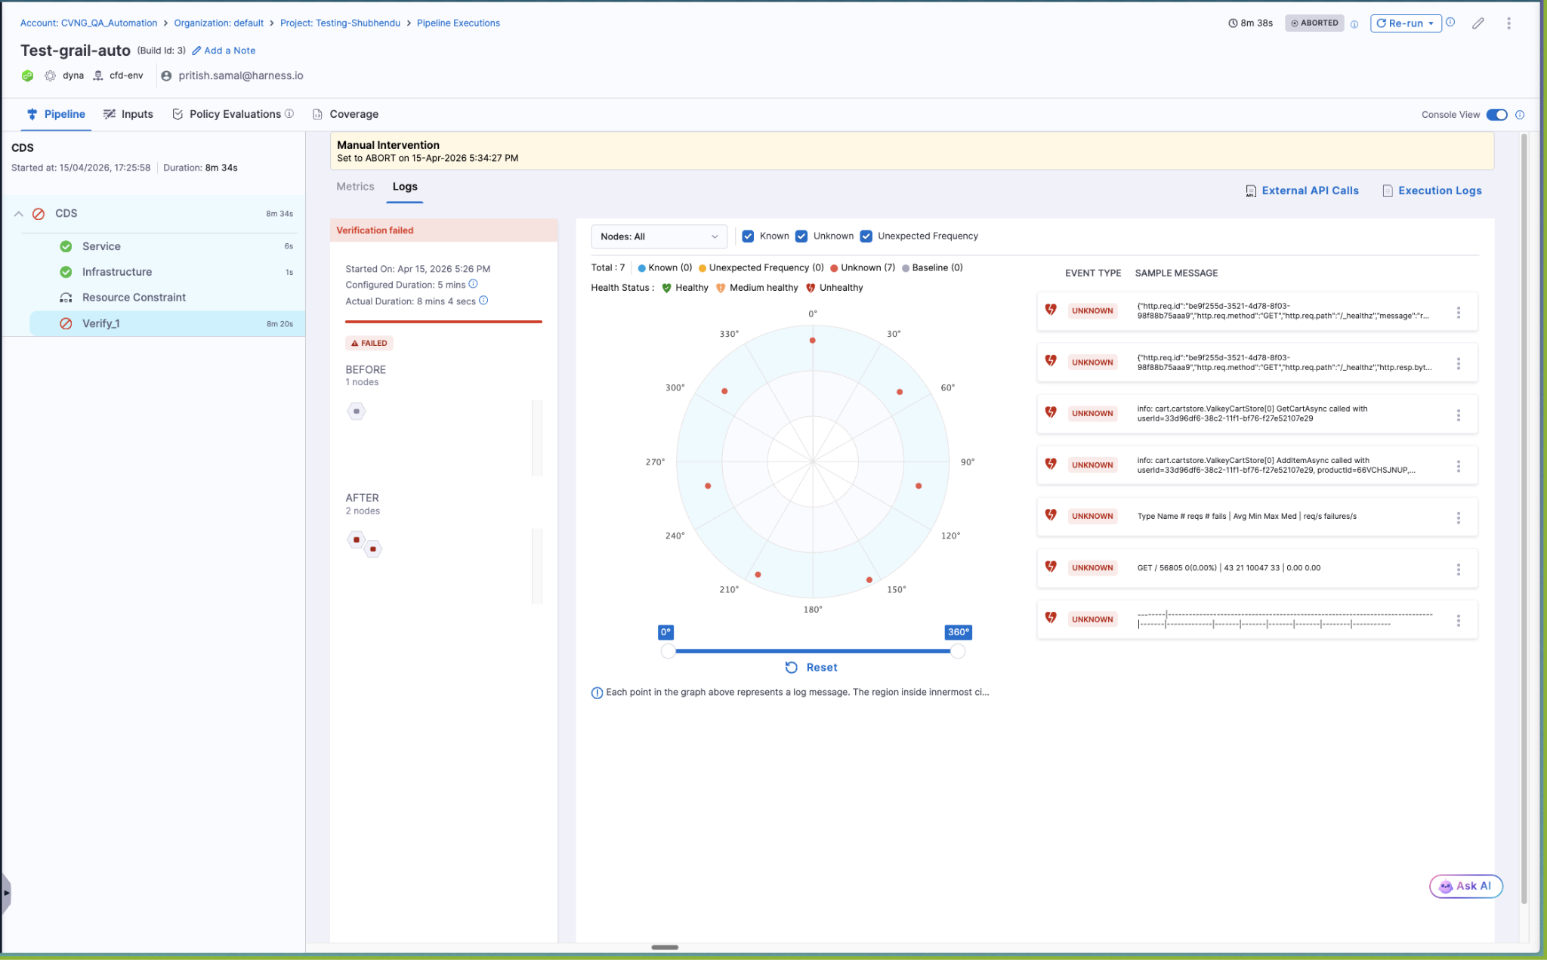Click the External API Calls document icon
This screenshot has width=1547, height=960.
[1251, 191]
